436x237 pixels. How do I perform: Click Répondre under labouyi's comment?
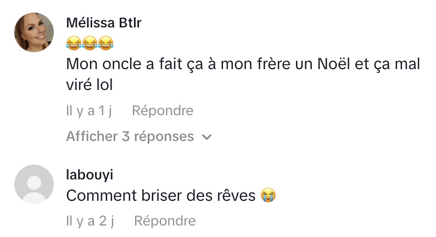click(165, 221)
